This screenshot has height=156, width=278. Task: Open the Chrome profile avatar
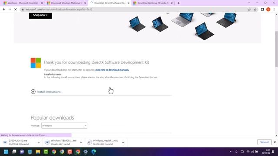tap(268, 10)
